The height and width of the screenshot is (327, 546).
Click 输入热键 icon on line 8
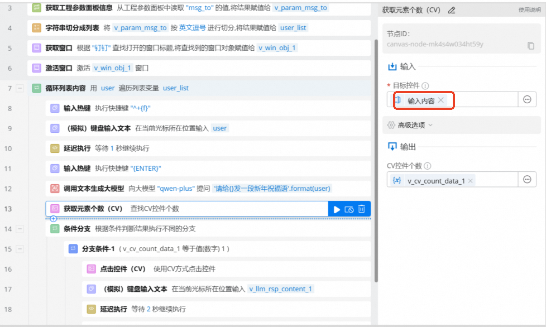(55, 108)
